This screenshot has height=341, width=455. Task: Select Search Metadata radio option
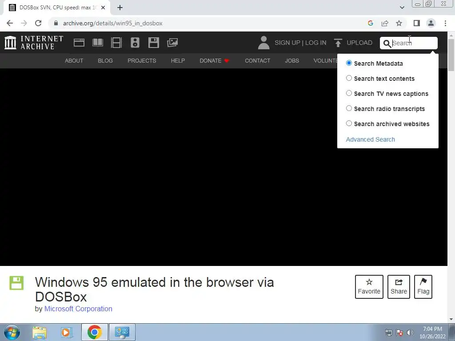[349, 63]
